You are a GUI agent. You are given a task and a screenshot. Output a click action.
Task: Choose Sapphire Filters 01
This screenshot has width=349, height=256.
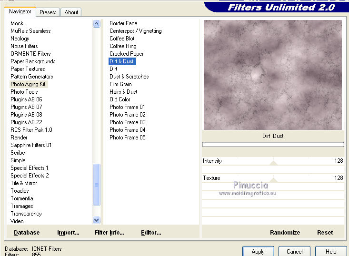[x=31, y=145]
